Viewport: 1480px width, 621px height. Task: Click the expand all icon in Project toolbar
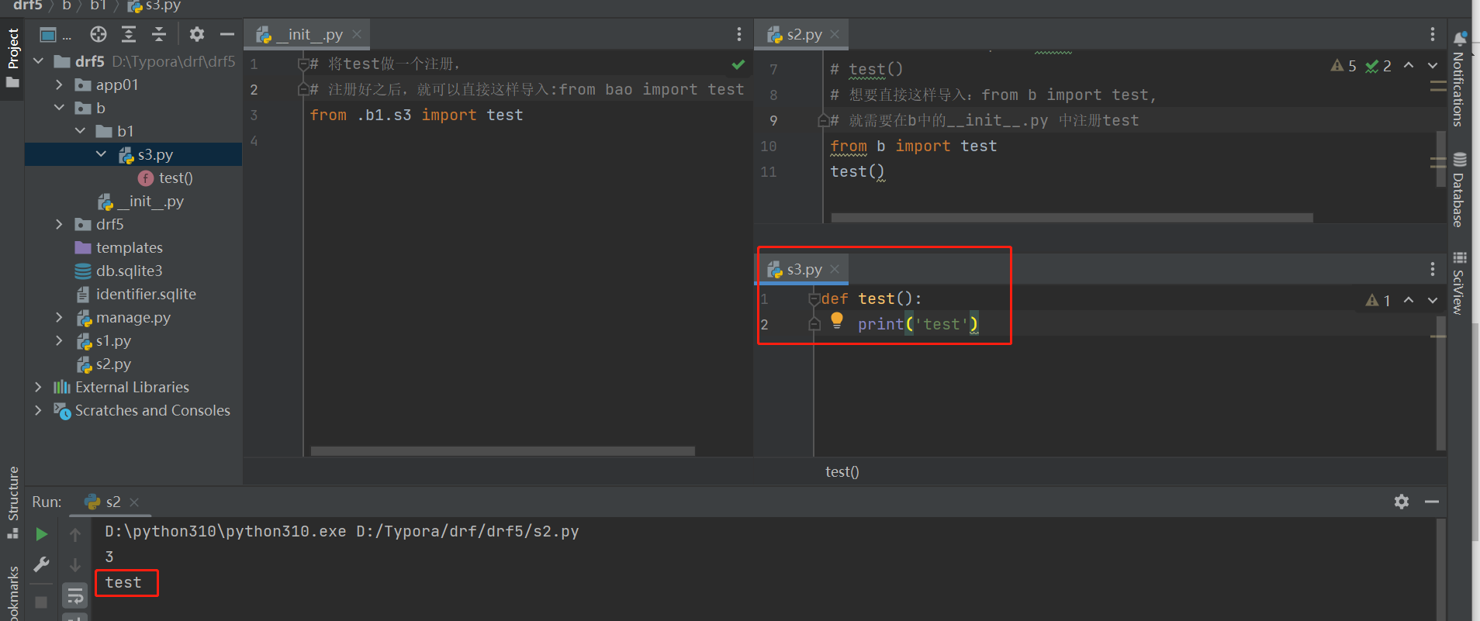point(129,34)
